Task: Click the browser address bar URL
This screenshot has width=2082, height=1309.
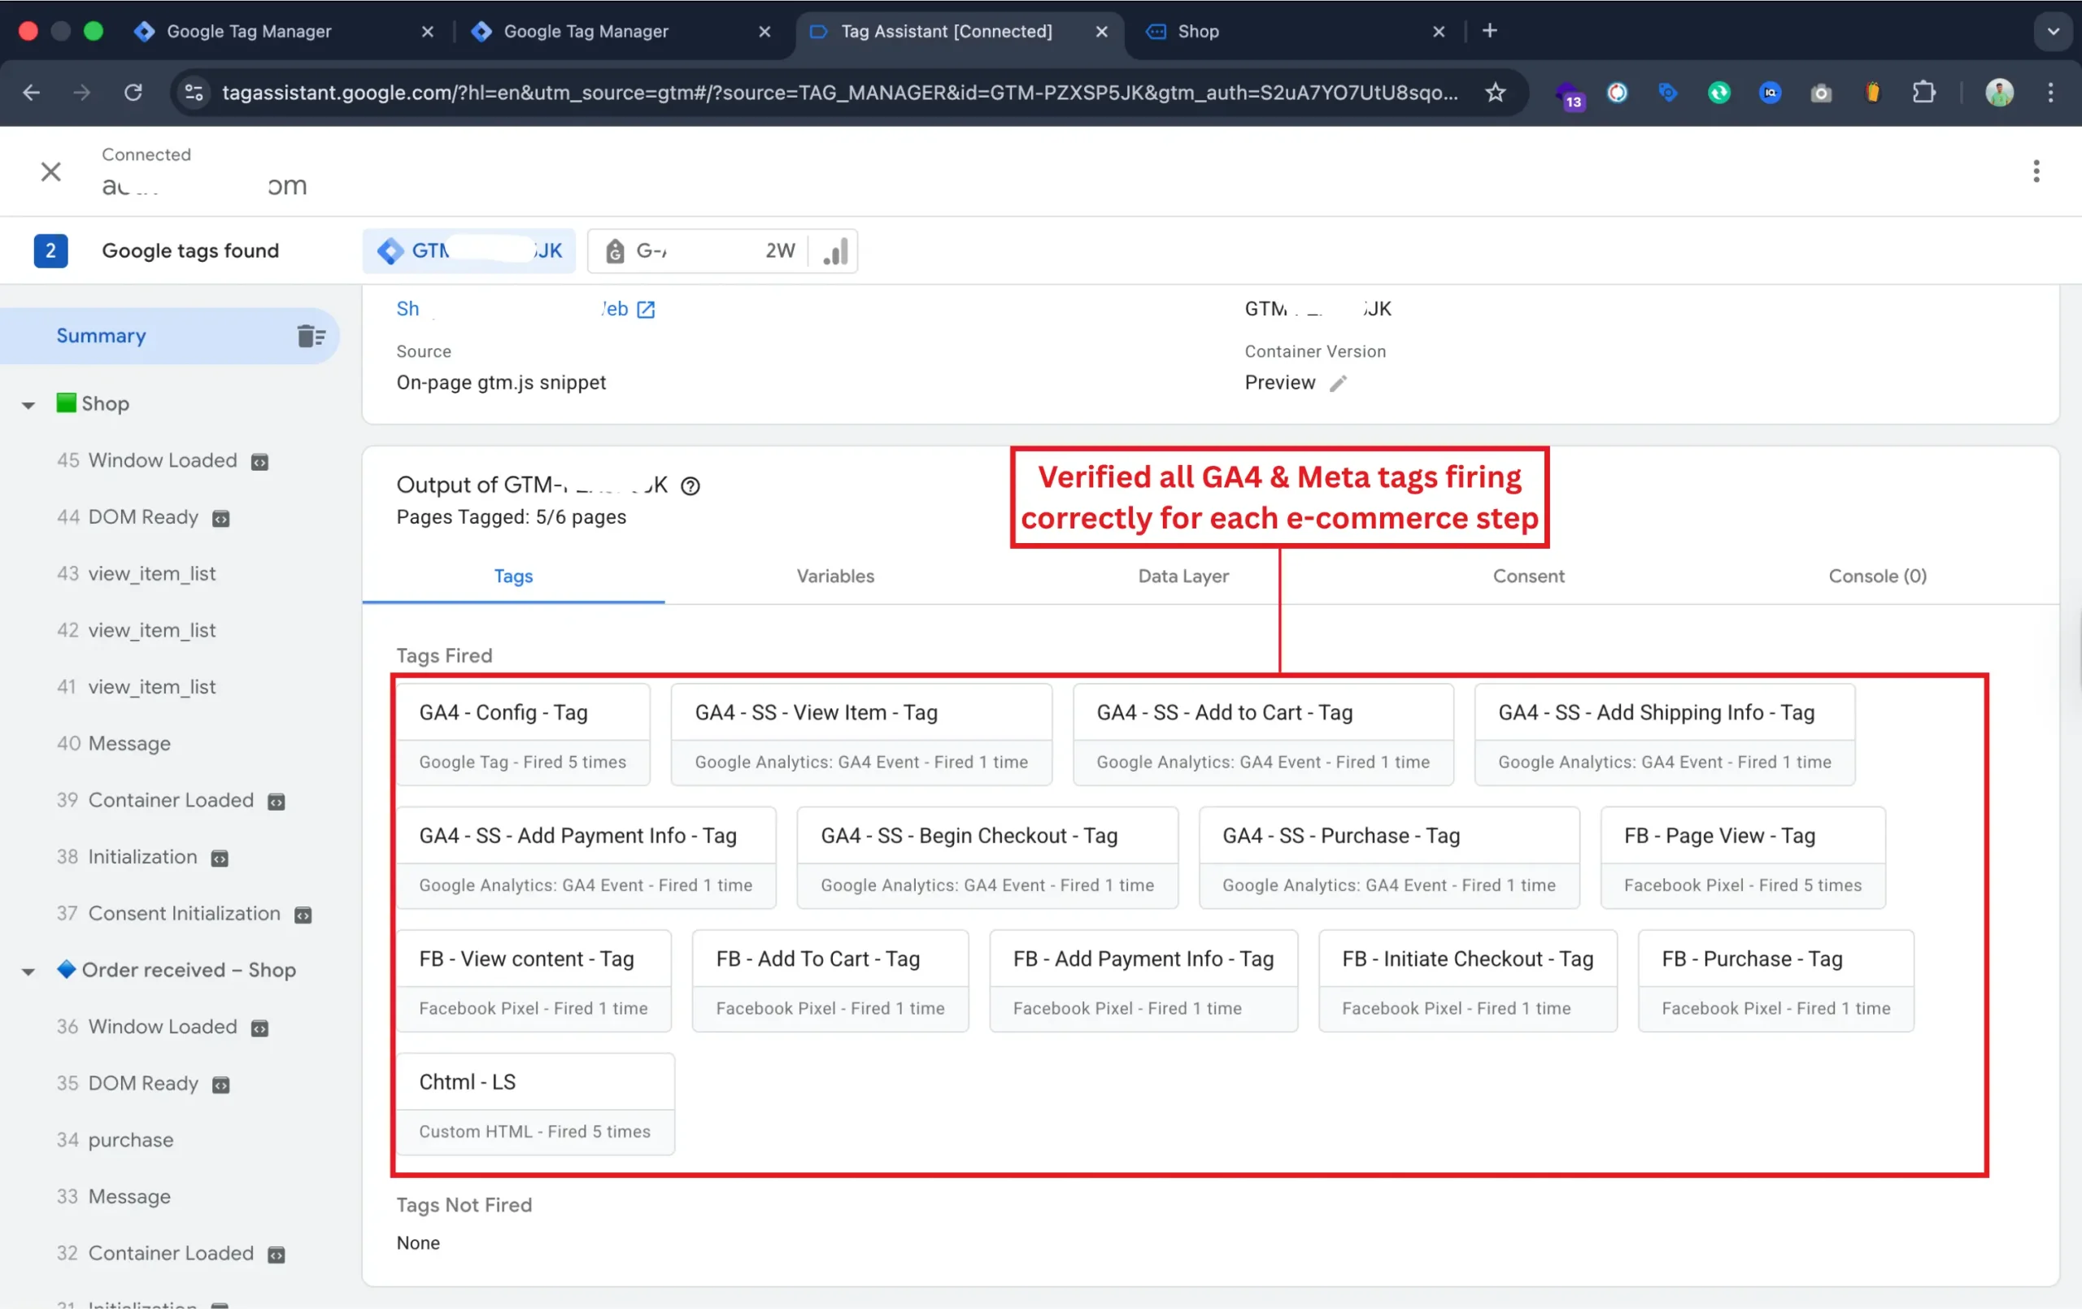Action: pyautogui.click(x=838, y=93)
